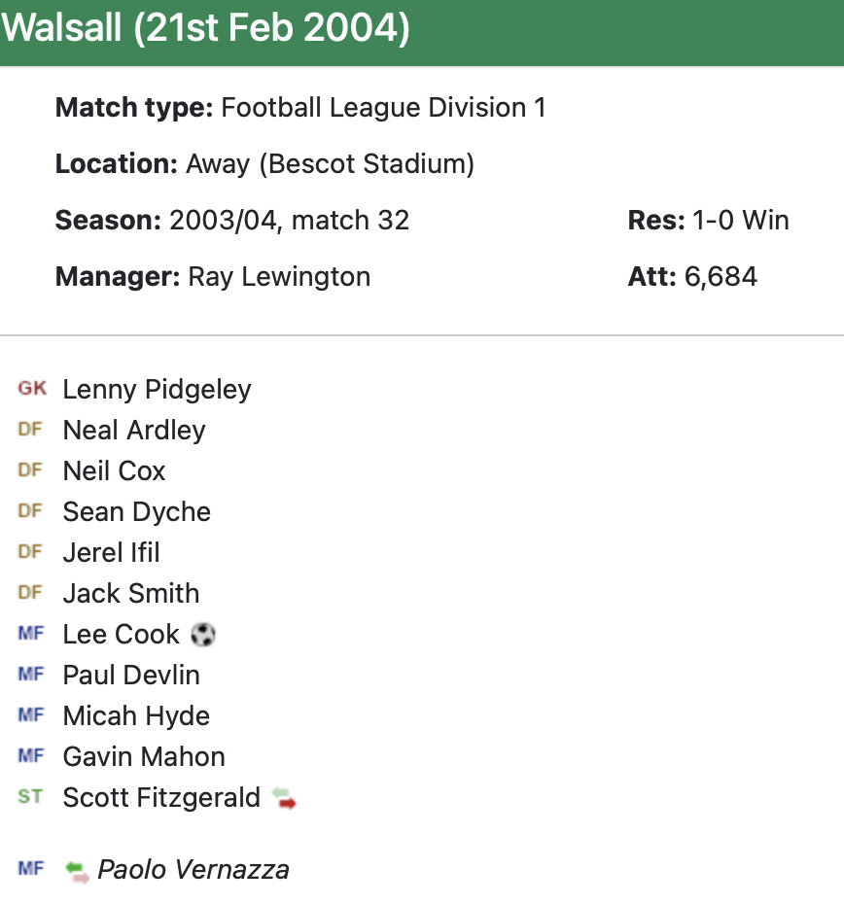Click substituted-off arrow icon next to Scott Fitzgerald
Image resolution: width=844 pixels, height=904 pixels.
284,799
